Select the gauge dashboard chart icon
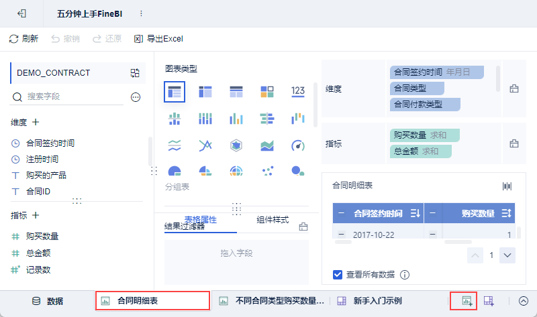Viewport: 537px width, 317px height. (x=297, y=145)
